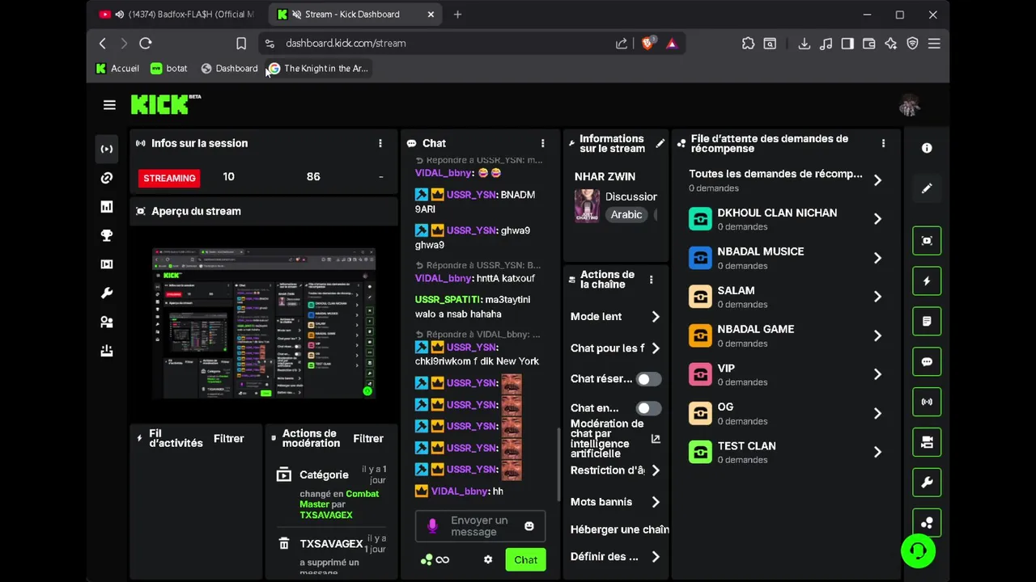Open the trophy achievements sidebar icon
Screen dimensions: 1036x582
pos(107,235)
